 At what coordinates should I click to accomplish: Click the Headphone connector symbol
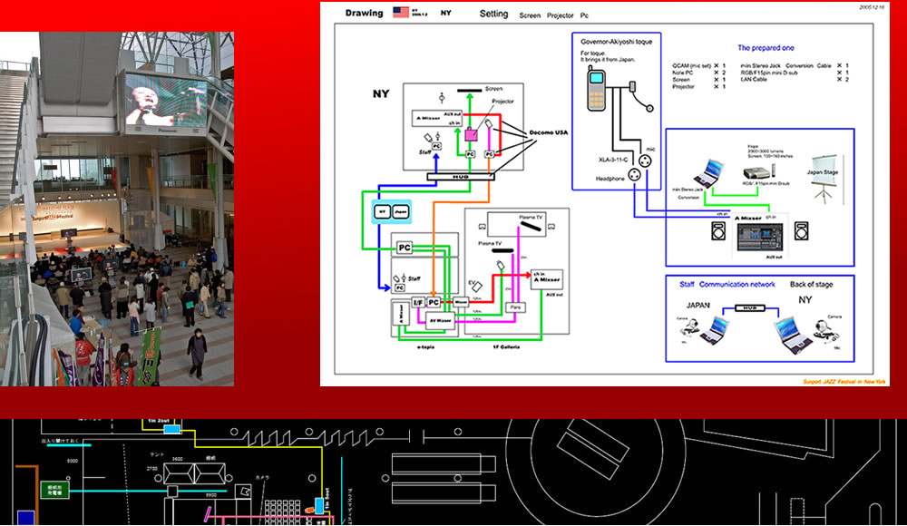point(635,174)
